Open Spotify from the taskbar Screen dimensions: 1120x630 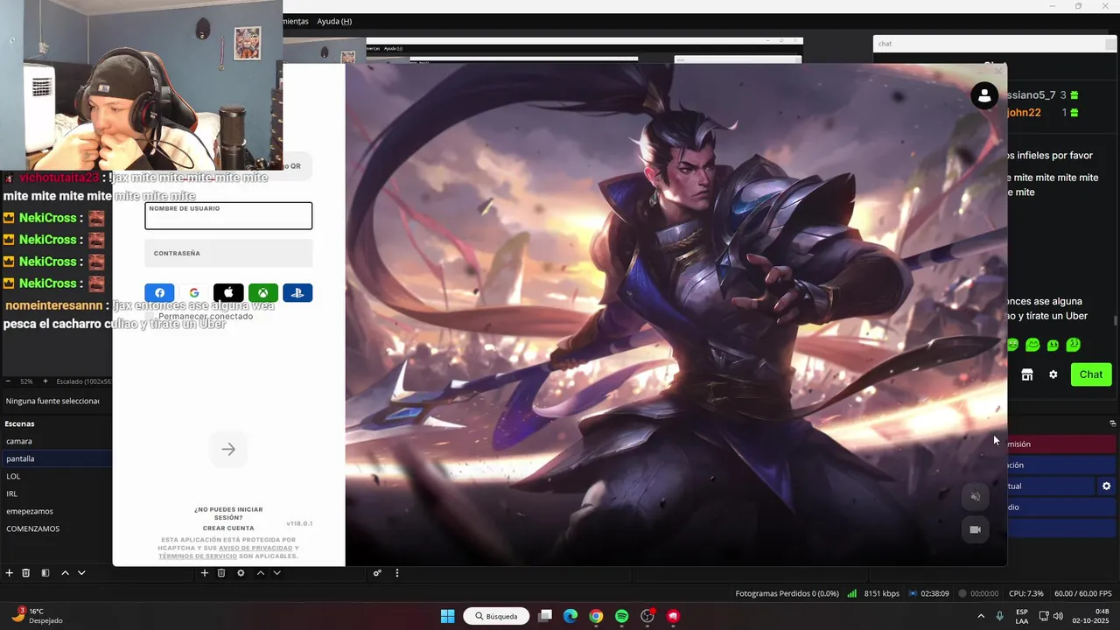(621, 616)
